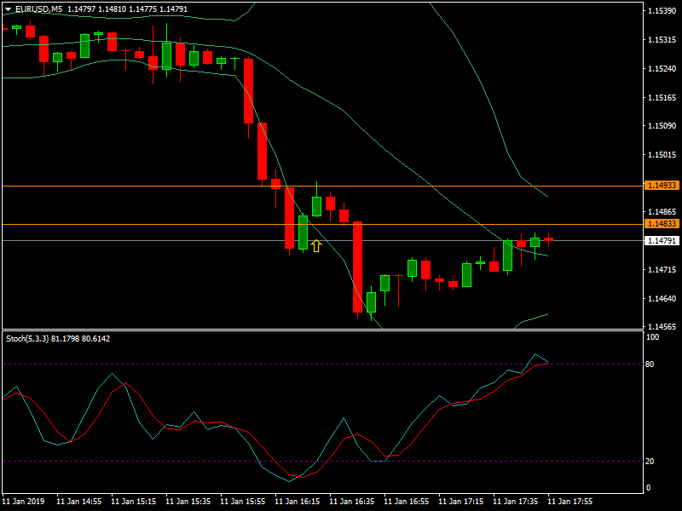Viewport: 682px width, 511px height.
Task: Select the yellow up arrow marker
Action: tap(316, 246)
